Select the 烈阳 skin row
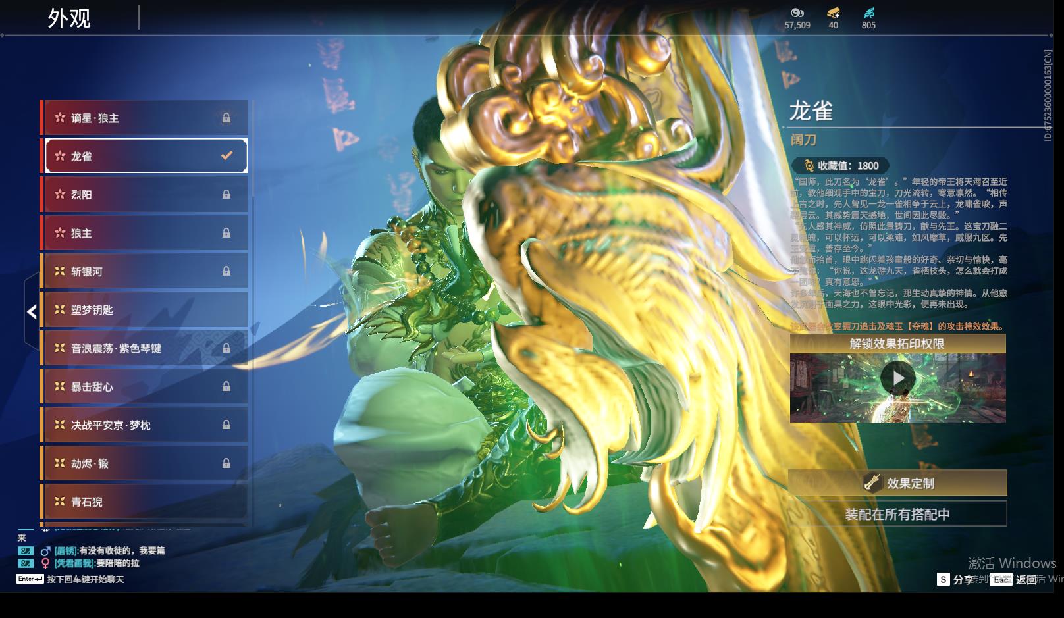 pyautogui.click(x=144, y=195)
